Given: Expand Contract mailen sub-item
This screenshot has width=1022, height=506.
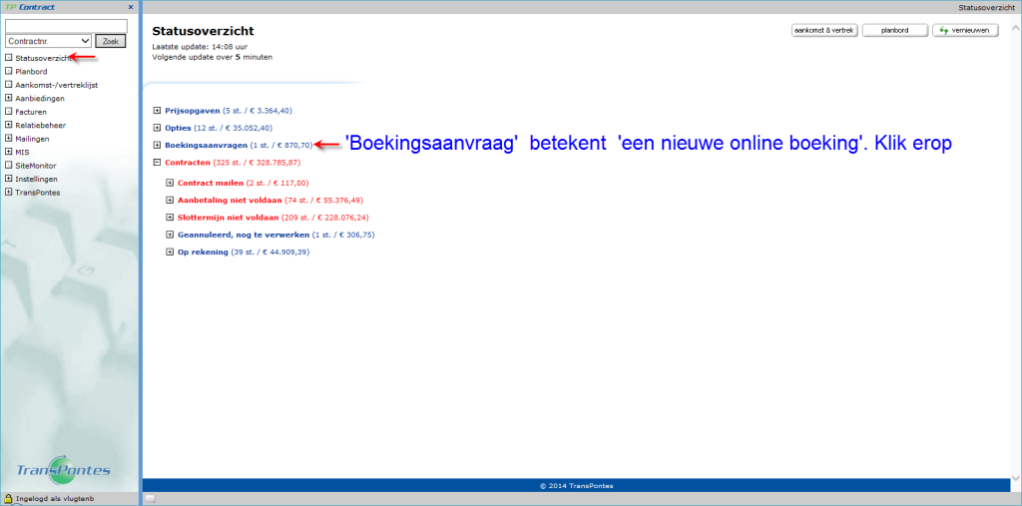Looking at the screenshot, I should tap(170, 184).
